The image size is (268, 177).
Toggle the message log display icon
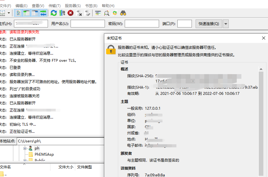coord(19,13)
